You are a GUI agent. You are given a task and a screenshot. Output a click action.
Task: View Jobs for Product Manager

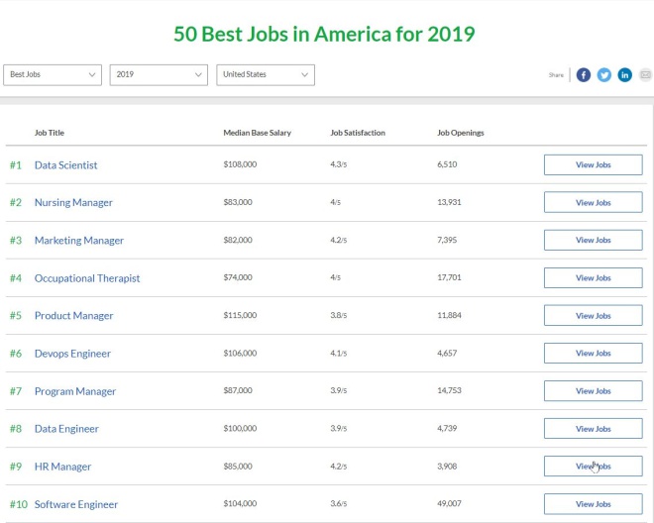593,316
